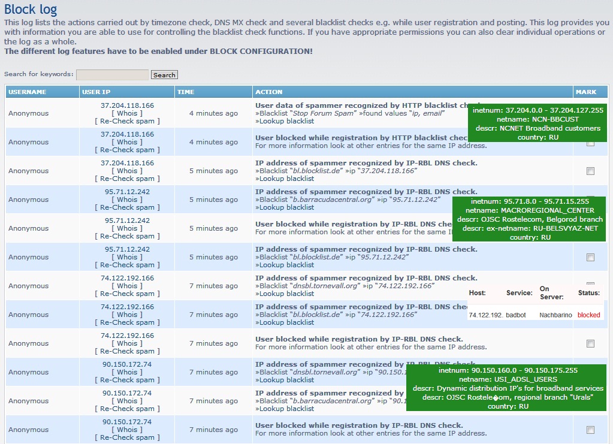613x444 pixels.
Task: Click IP 74.122.192.166 in the dnsbl.tornevall.org row
Action: 127,278
